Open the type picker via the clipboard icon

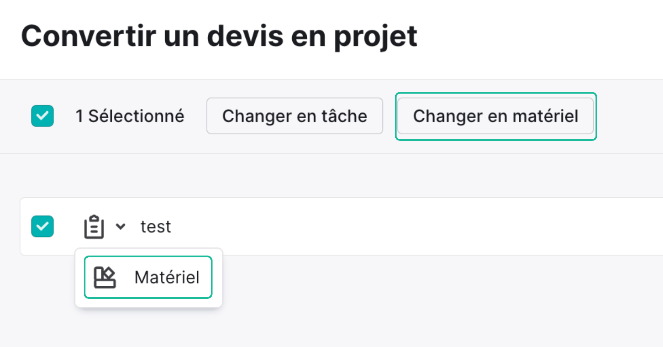[94, 227]
